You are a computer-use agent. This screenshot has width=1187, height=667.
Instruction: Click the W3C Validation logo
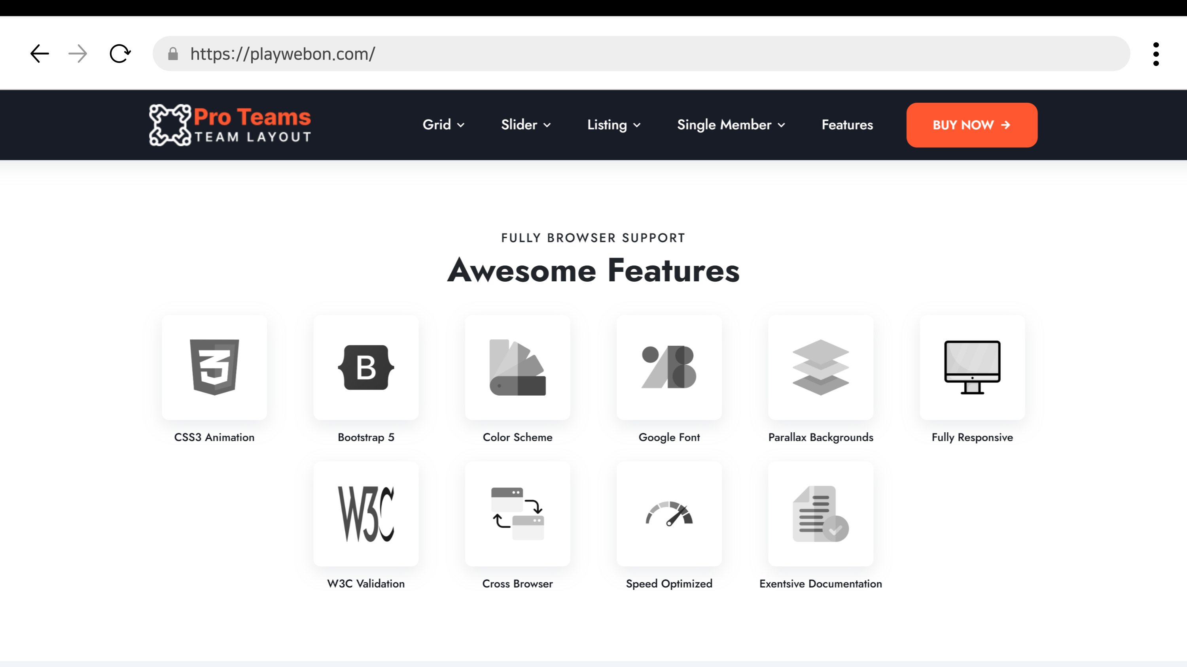[366, 514]
